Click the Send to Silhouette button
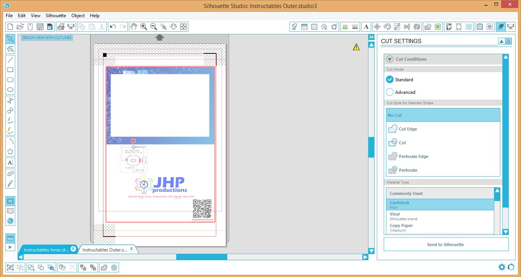 446,245
